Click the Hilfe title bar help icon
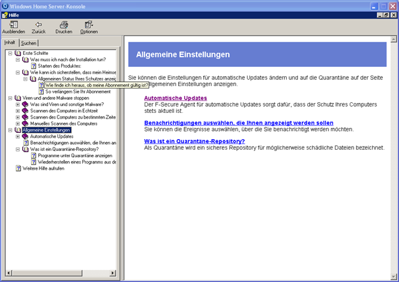 5,15
